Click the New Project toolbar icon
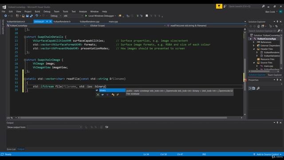The height and width of the screenshot is (160, 284). pyautogui.click(x=17, y=16)
